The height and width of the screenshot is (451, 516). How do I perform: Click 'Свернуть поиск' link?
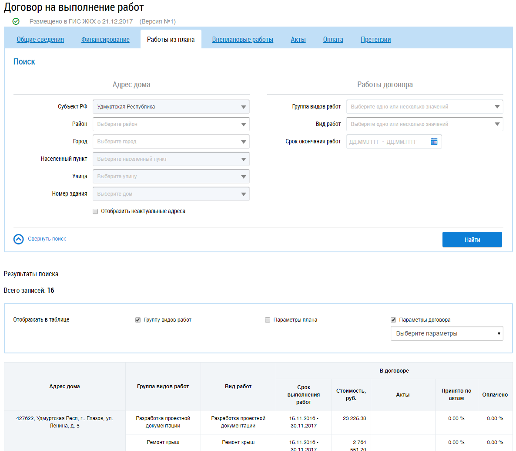(47, 239)
